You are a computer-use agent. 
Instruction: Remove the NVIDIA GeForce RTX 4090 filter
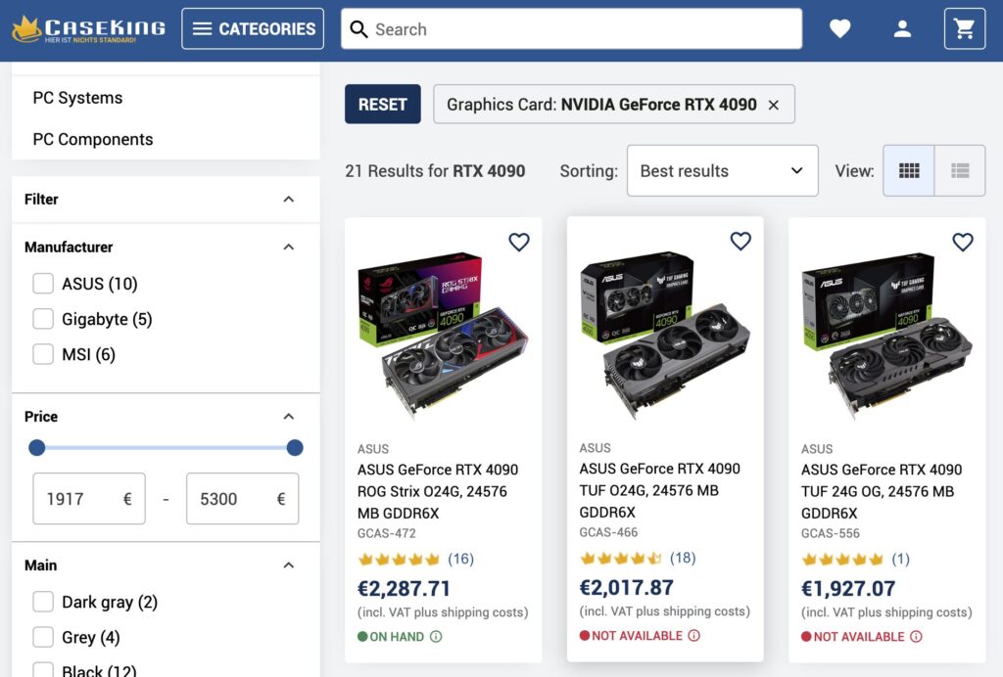point(774,105)
